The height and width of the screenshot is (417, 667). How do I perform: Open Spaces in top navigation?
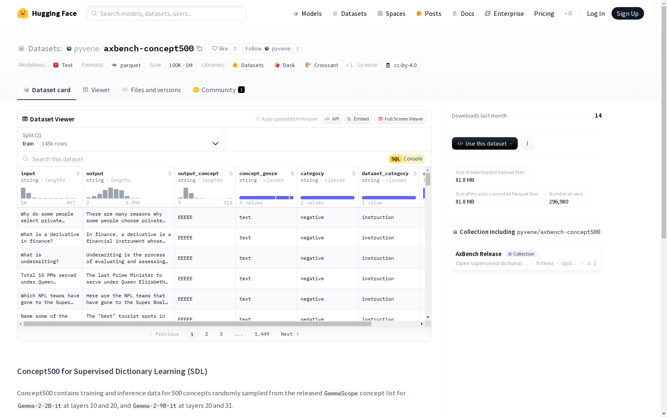(x=391, y=13)
